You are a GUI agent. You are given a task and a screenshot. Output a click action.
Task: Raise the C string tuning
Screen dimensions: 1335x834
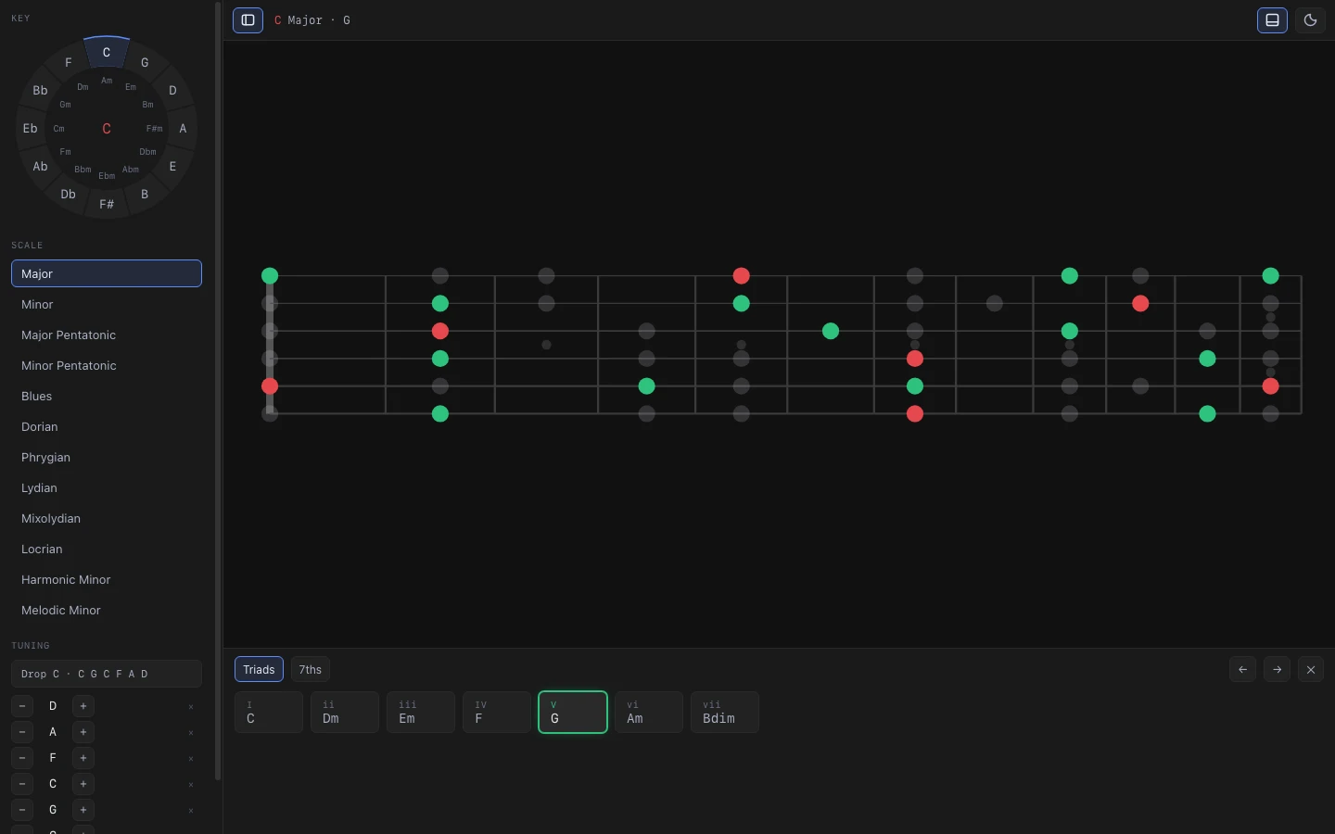[x=83, y=784]
